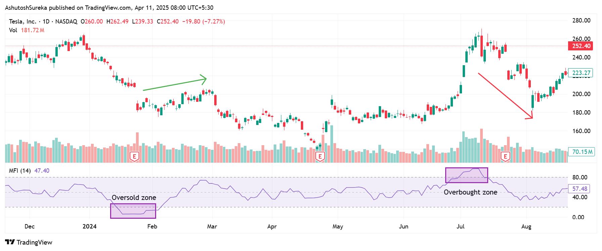Click the Overbought zone text label
This screenshot has width=602, height=251.
click(470, 192)
